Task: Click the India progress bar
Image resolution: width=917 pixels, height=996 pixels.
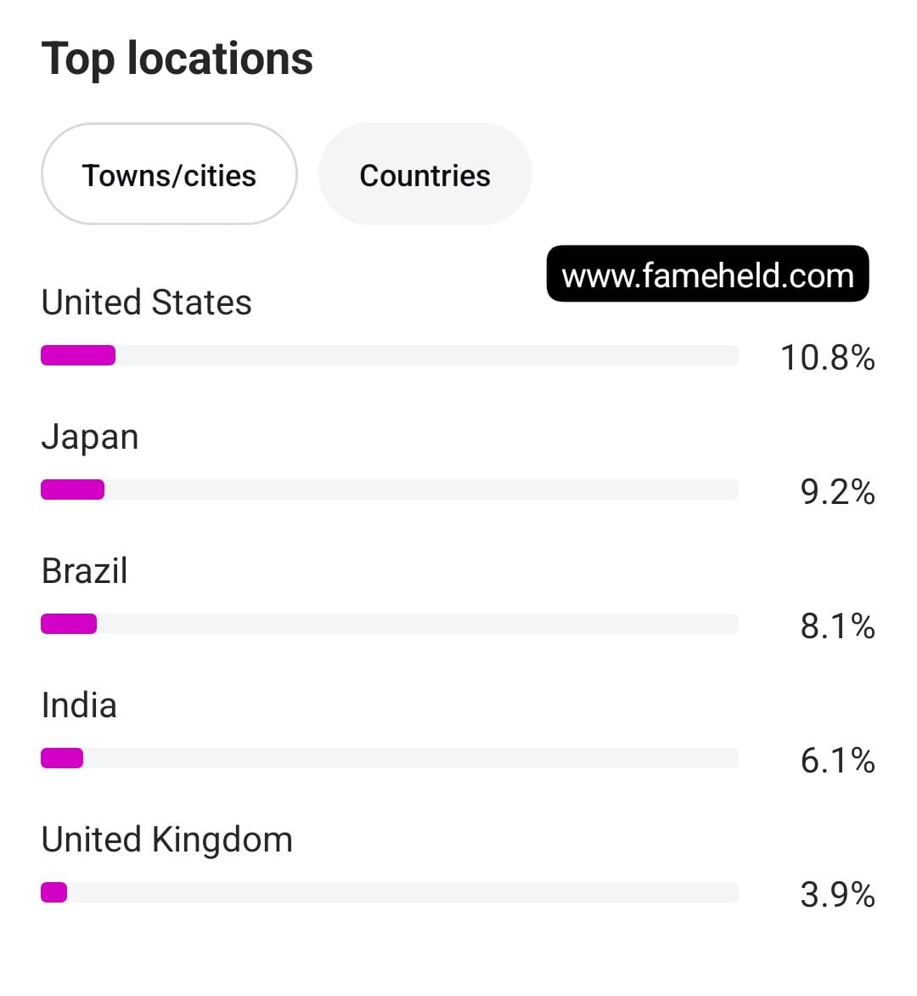Action: (x=390, y=758)
